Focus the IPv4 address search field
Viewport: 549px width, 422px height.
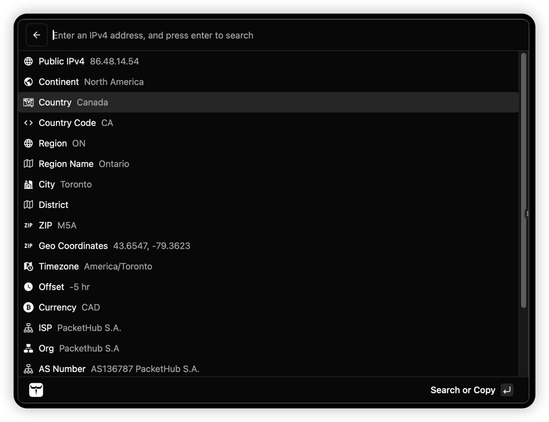pos(264,35)
